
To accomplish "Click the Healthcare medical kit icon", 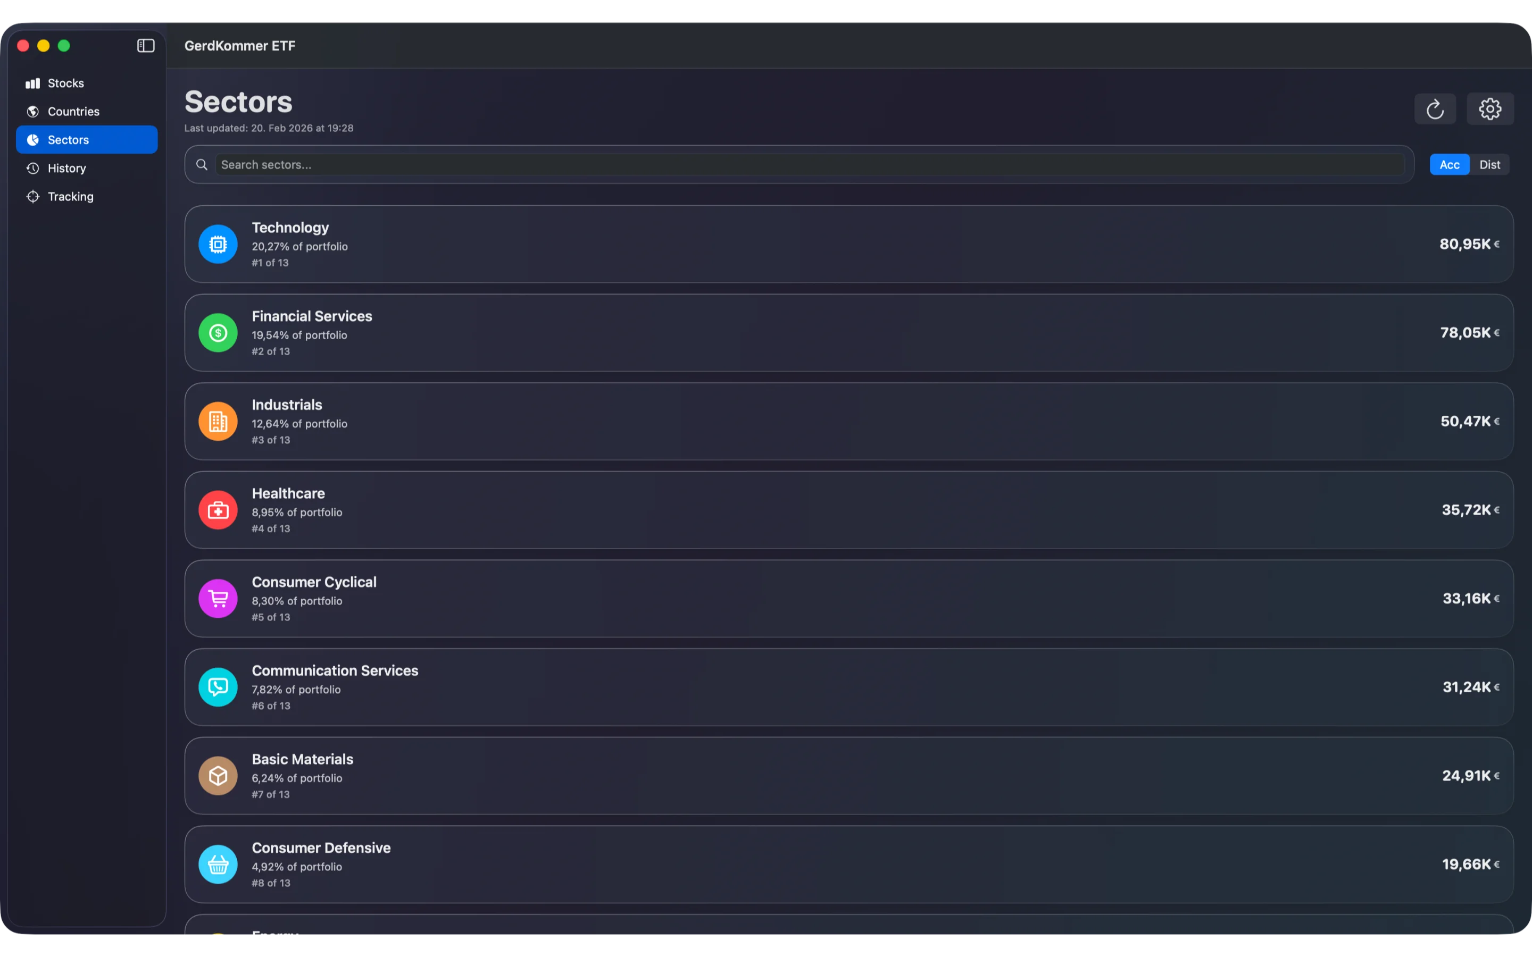I will tap(218, 509).
